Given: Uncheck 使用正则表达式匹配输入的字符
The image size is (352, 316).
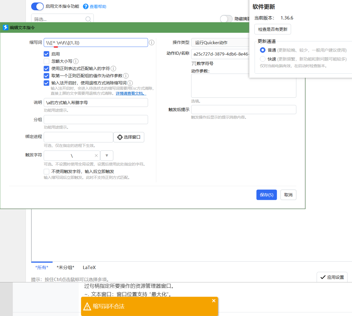Looking at the screenshot, I should click(x=46, y=68).
